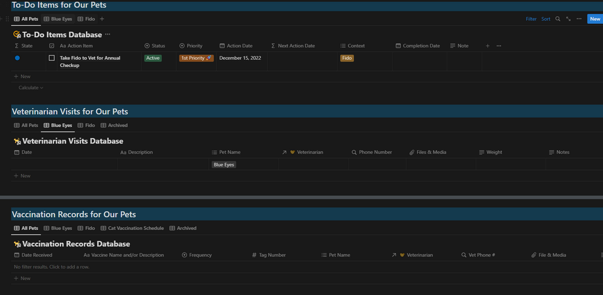Open the Priority column header menu
This screenshot has width=603, height=295.
(x=191, y=45)
